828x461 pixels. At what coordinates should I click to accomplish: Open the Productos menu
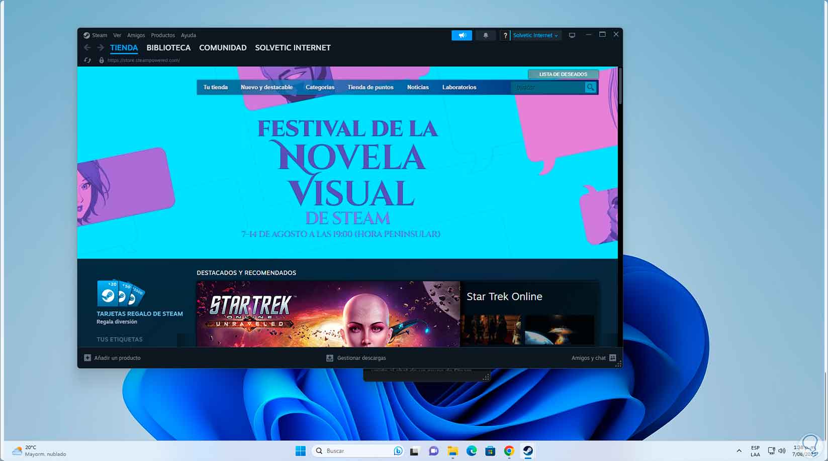tap(163, 35)
